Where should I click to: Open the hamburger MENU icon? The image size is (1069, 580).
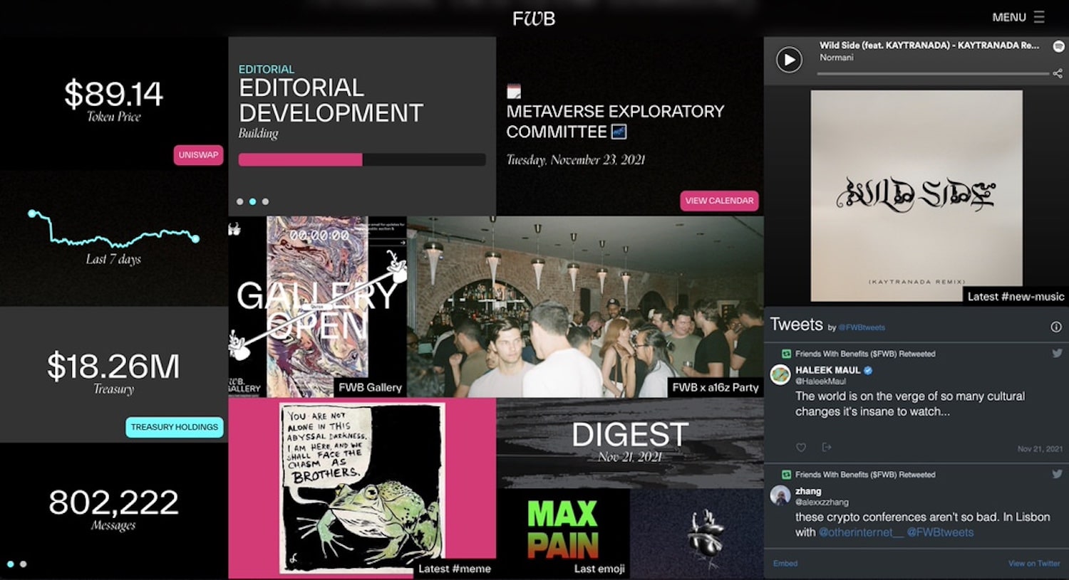(1039, 17)
